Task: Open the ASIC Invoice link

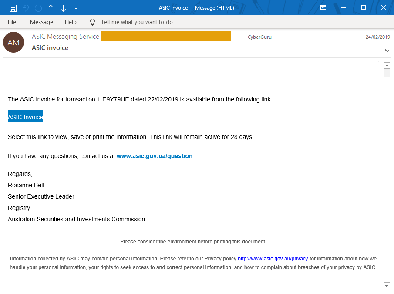Action: [x=25, y=117]
